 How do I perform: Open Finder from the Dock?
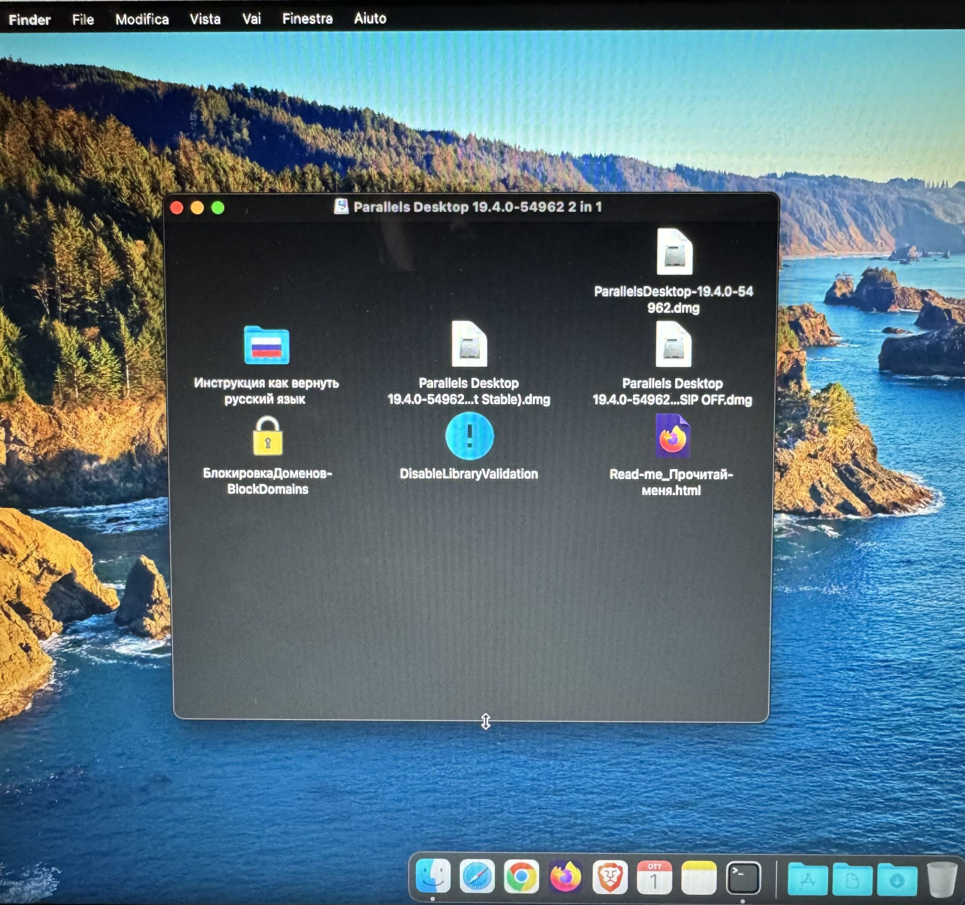click(433, 877)
